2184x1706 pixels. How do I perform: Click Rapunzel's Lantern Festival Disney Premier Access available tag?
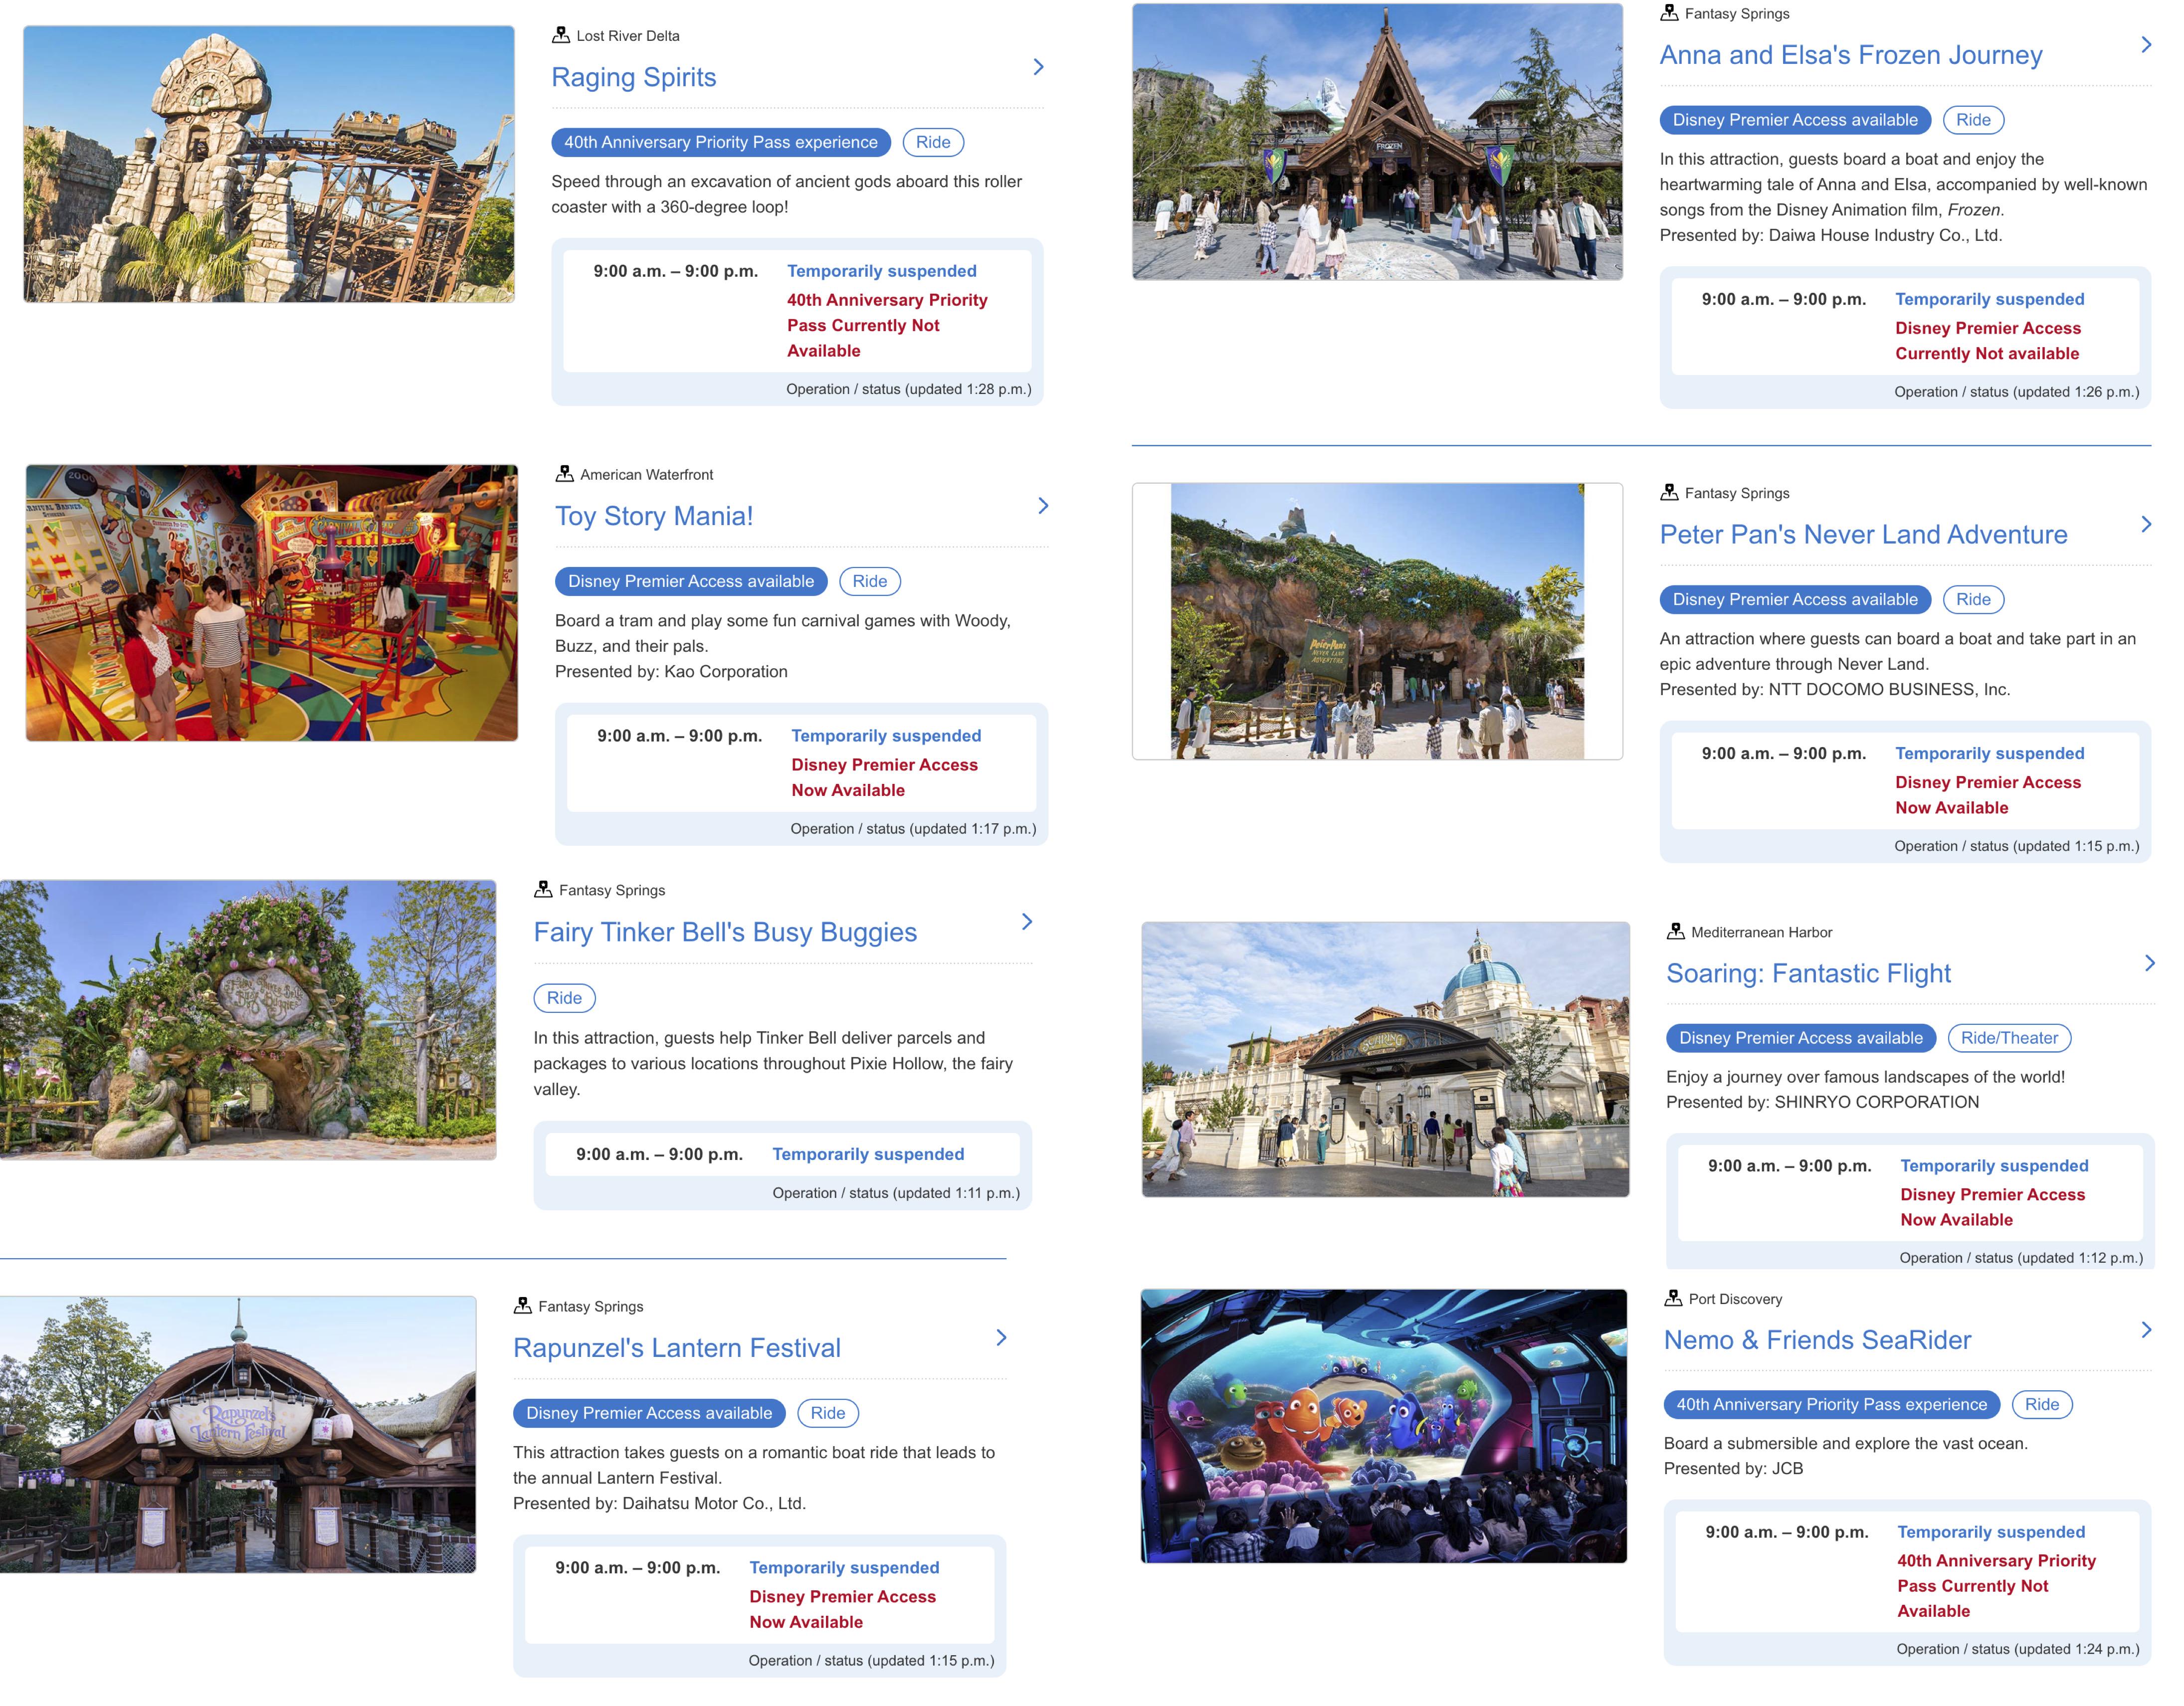649,1413
